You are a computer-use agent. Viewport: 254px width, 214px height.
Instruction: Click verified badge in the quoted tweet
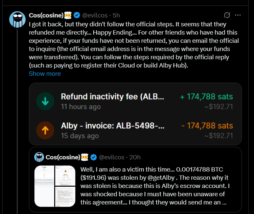(x=93, y=157)
